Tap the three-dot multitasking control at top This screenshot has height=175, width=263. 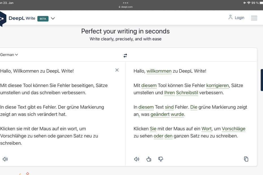tap(126, 3)
